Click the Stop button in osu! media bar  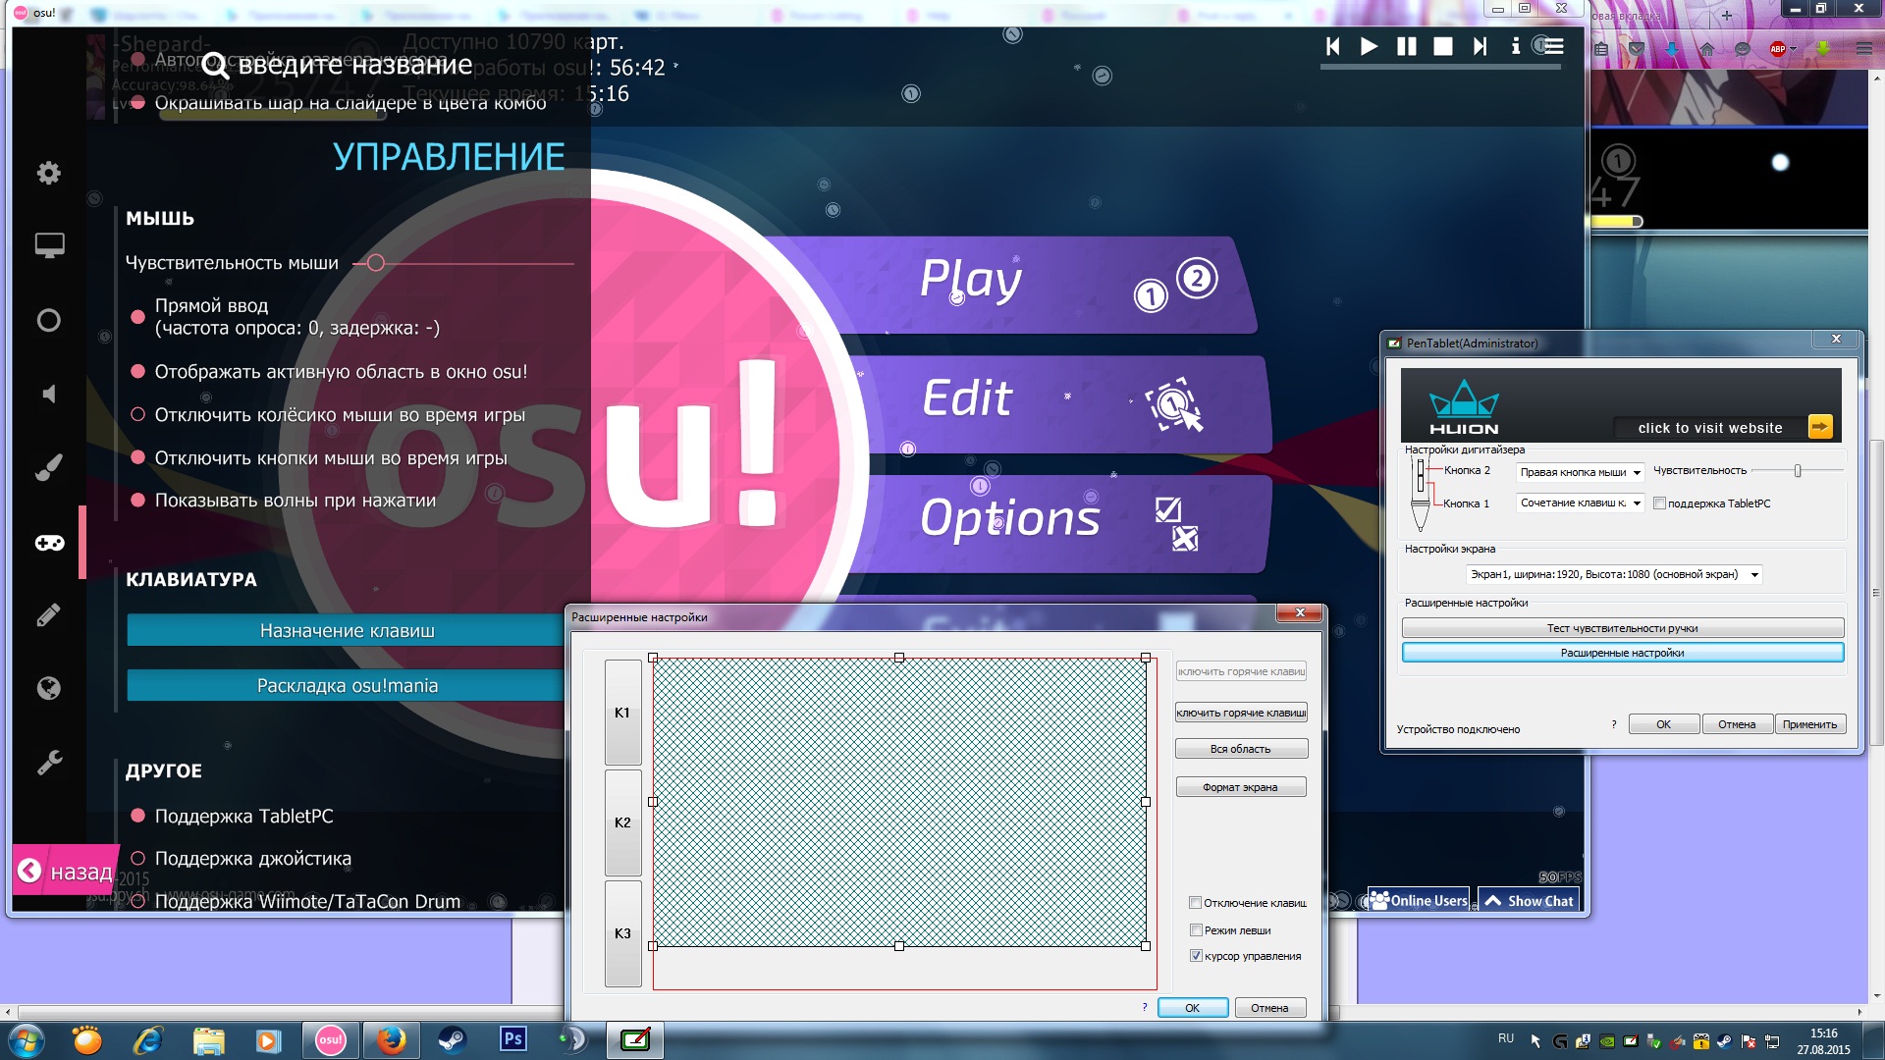tap(1441, 46)
